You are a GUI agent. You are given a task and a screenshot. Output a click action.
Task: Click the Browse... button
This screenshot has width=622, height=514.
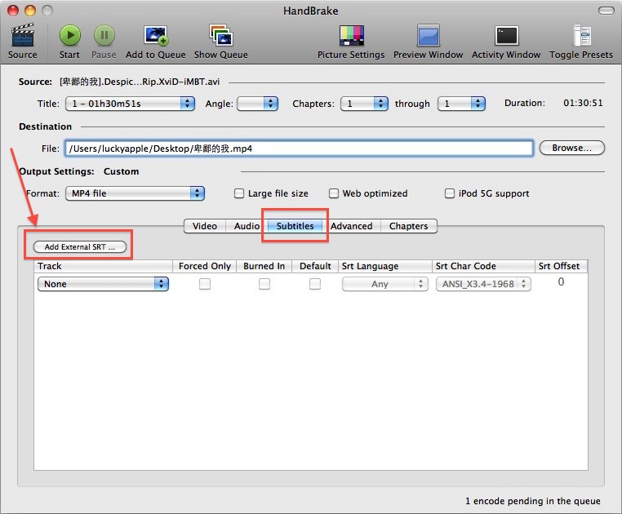coord(572,148)
